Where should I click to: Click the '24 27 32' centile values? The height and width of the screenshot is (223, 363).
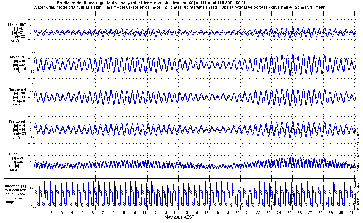coord(15,198)
